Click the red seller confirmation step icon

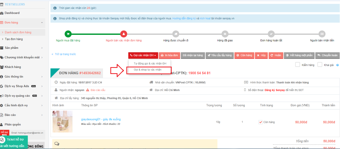124,34
